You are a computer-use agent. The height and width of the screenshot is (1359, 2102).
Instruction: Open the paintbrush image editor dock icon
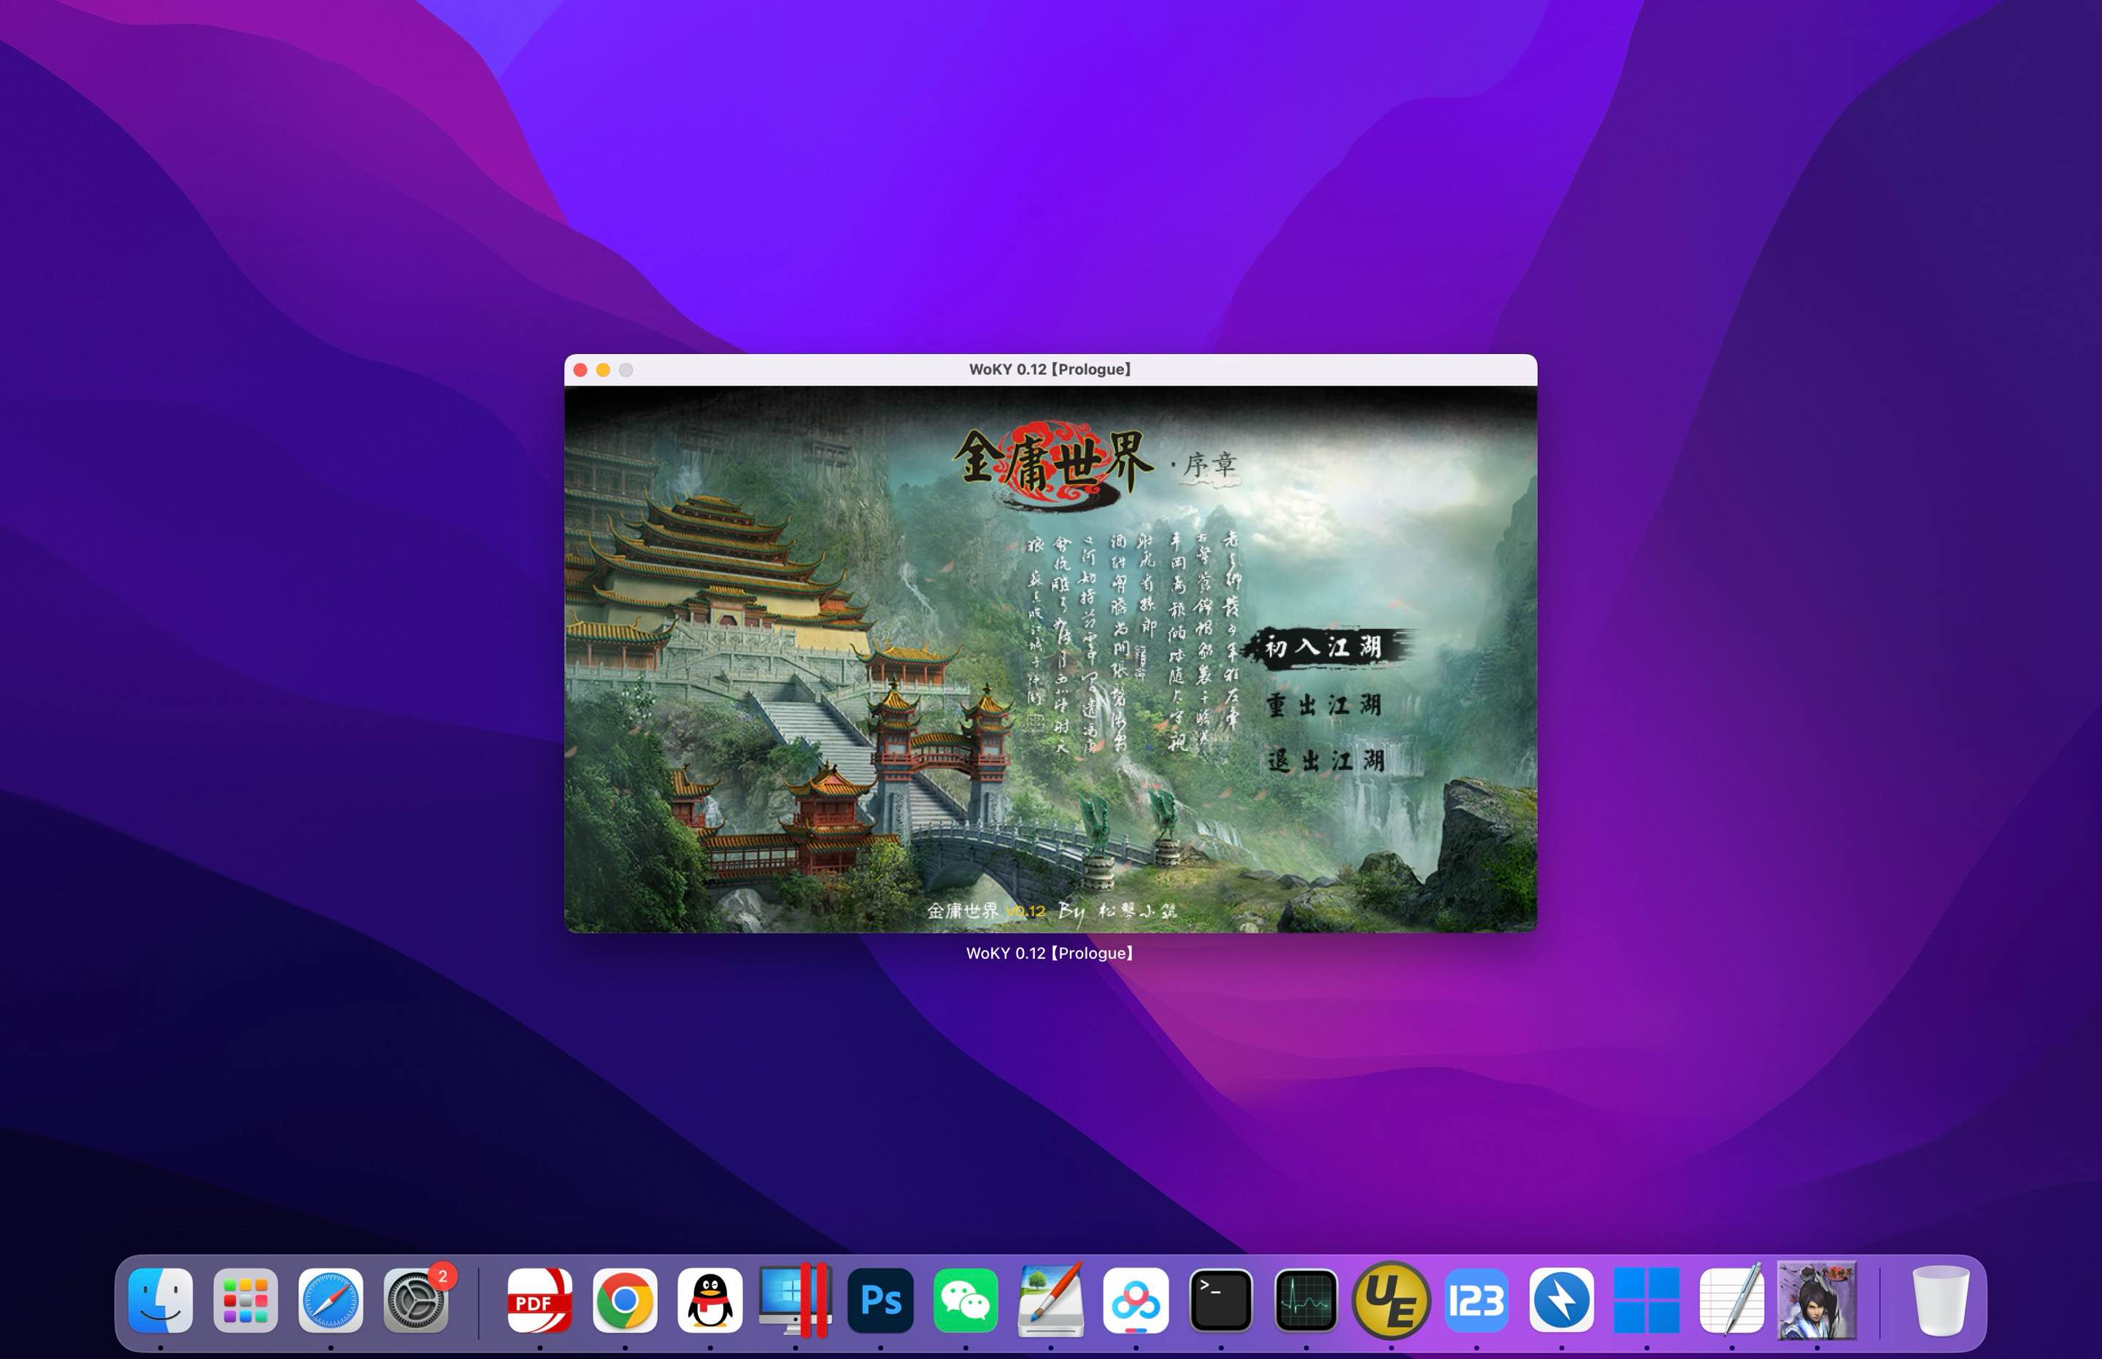tap(1051, 1301)
